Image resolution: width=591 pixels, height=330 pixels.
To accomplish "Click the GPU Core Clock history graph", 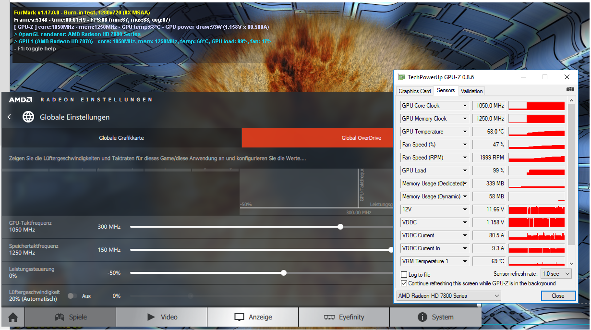I will [x=537, y=106].
